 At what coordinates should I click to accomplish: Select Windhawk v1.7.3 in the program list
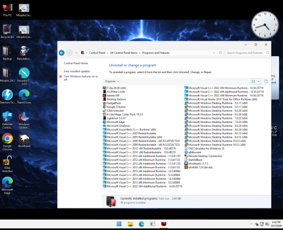coord(196,164)
